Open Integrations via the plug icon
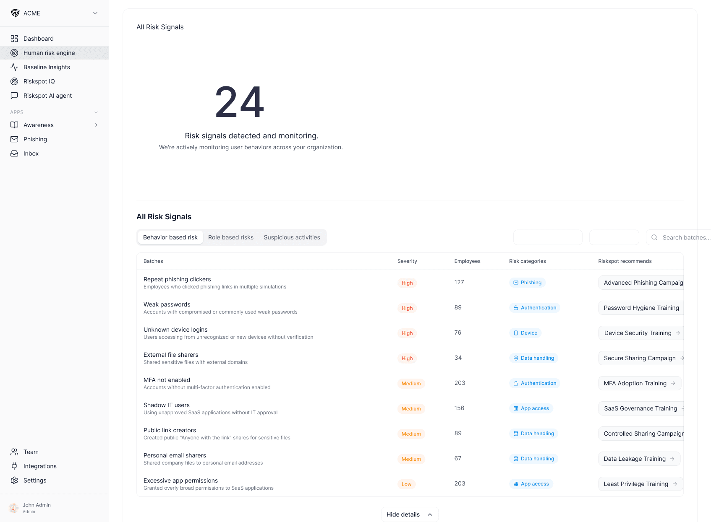 click(14, 466)
